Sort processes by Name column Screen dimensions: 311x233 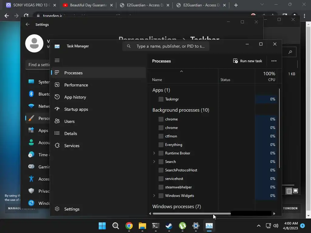[x=157, y=80]
